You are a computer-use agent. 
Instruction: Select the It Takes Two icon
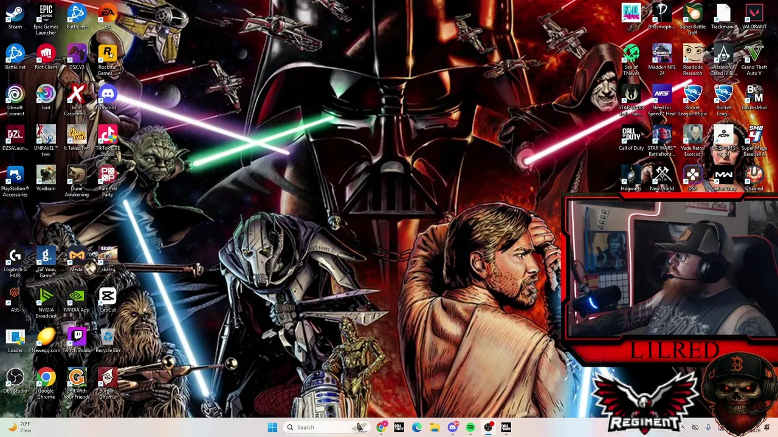77,138
